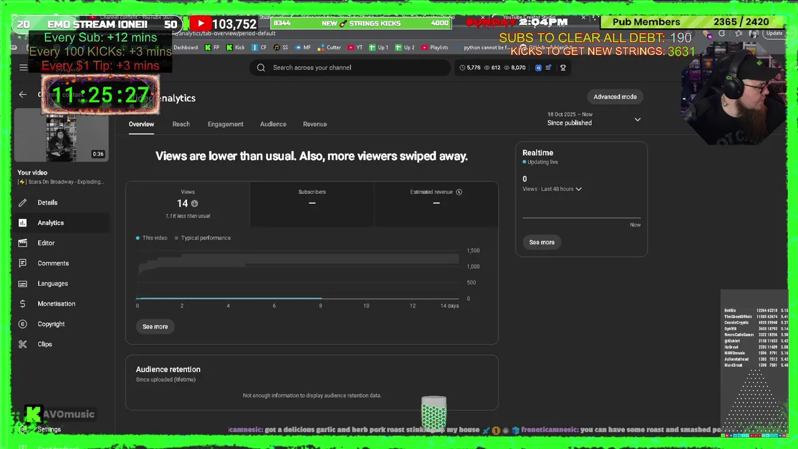Click the search magnifier icon
The height and width of the screenshot is (449, 798).
click(x=261, y=67)
